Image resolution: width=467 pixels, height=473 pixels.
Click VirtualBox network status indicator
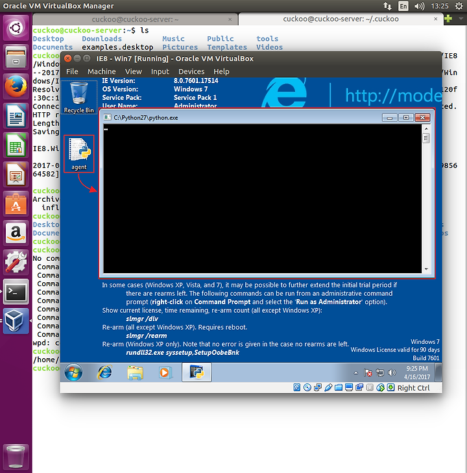pyautogui.click(x=317, y=387)
